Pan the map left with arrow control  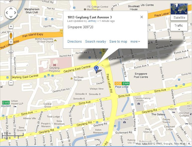tap(7, 13)
